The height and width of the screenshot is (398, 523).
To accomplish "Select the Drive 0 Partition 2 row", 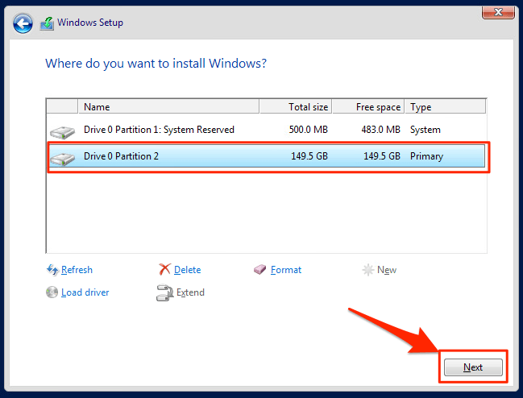I will (266, 156).
